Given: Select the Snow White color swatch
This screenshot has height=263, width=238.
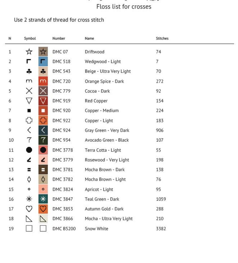Looking at the screenshot, I should [43, 228].
